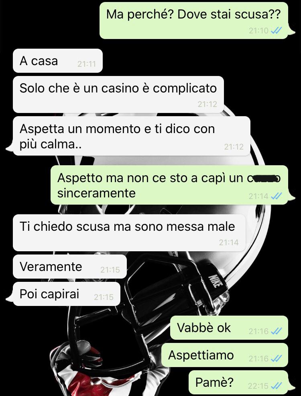Tap the read ticks on the "Vabbè ok" message

[x=276, y=331]
